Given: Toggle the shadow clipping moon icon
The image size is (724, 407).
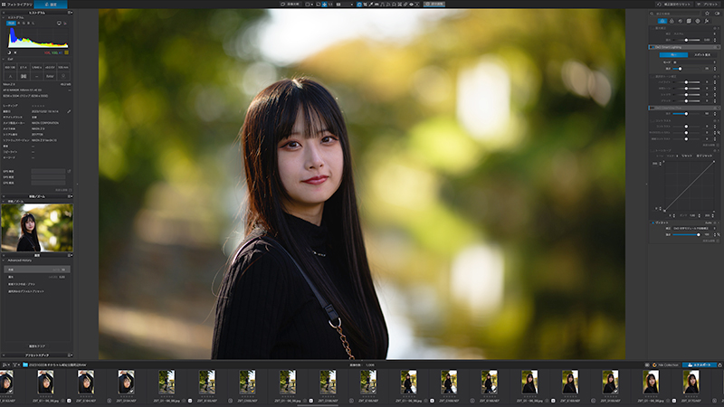Looking at the screenshot, I should (9, 52).
